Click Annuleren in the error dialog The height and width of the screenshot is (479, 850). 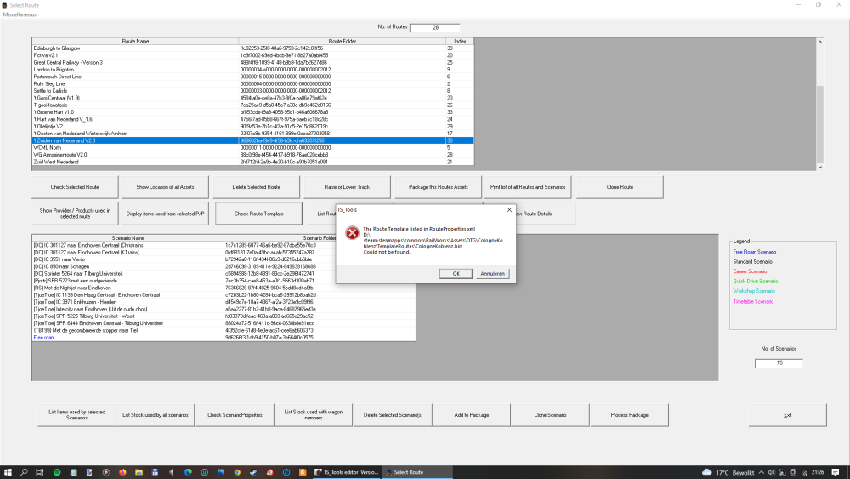493,273
